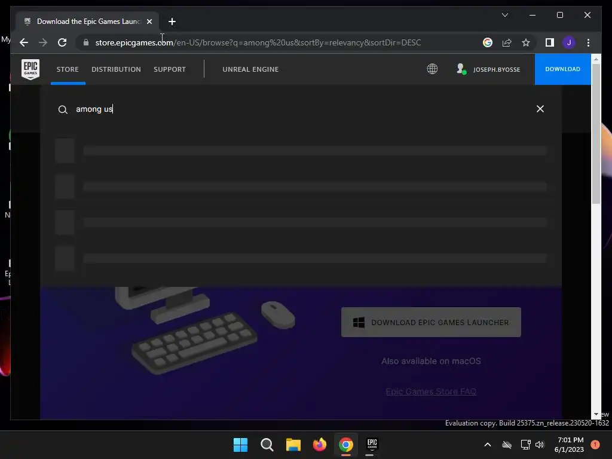
Task: Open the UNREAL ENGINE link
Action: coord(250,69)
